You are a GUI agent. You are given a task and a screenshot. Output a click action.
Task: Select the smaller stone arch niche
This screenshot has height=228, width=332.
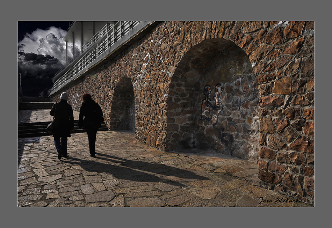(123, 105)
